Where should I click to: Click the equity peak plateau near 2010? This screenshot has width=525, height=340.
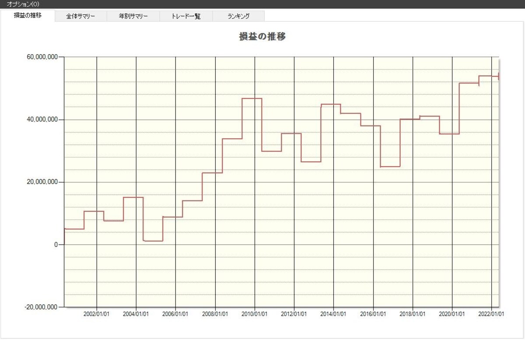pos(252,98)
